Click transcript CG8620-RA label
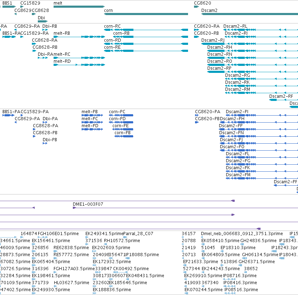 (x=207, y=26)
